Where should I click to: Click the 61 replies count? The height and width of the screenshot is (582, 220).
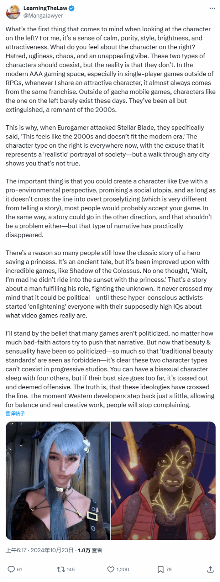(20, 570)
